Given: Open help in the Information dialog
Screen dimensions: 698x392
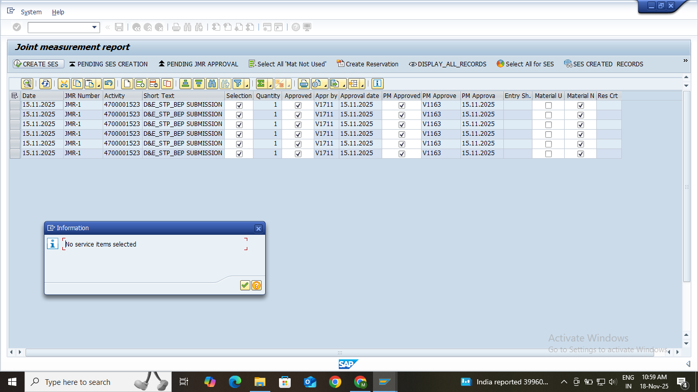Looking at the screenshot, I should click(257, 285).
